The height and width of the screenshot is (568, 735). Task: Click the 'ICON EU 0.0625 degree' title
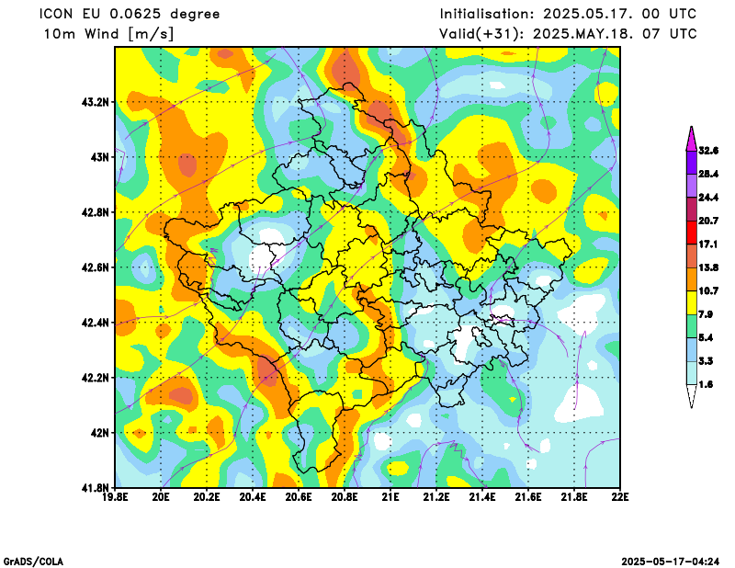click(x=130, y=15)
